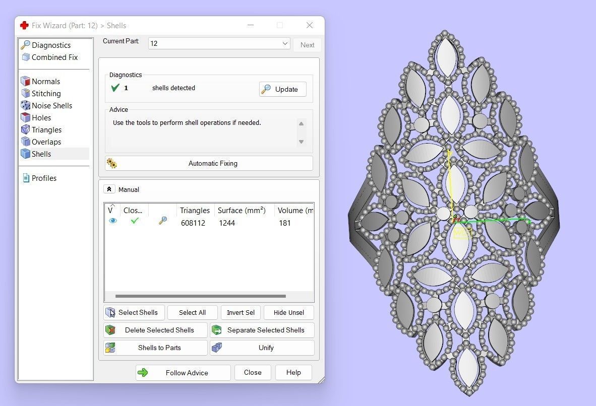Click the Shells cube icon

(26, 154)
